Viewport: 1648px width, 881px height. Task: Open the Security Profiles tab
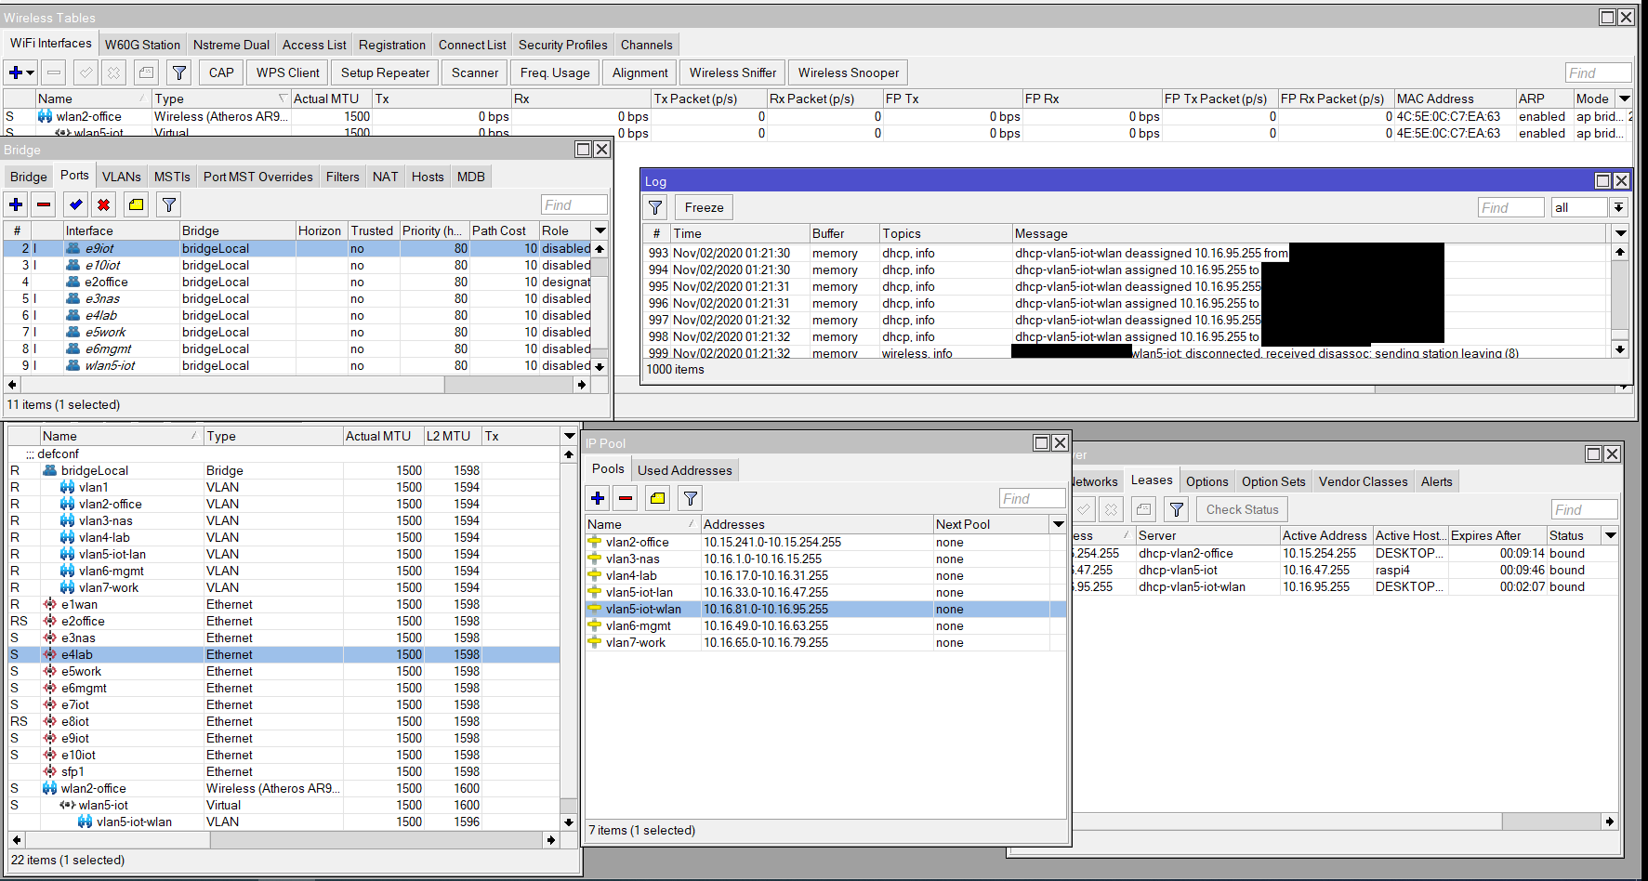point(562,45)
